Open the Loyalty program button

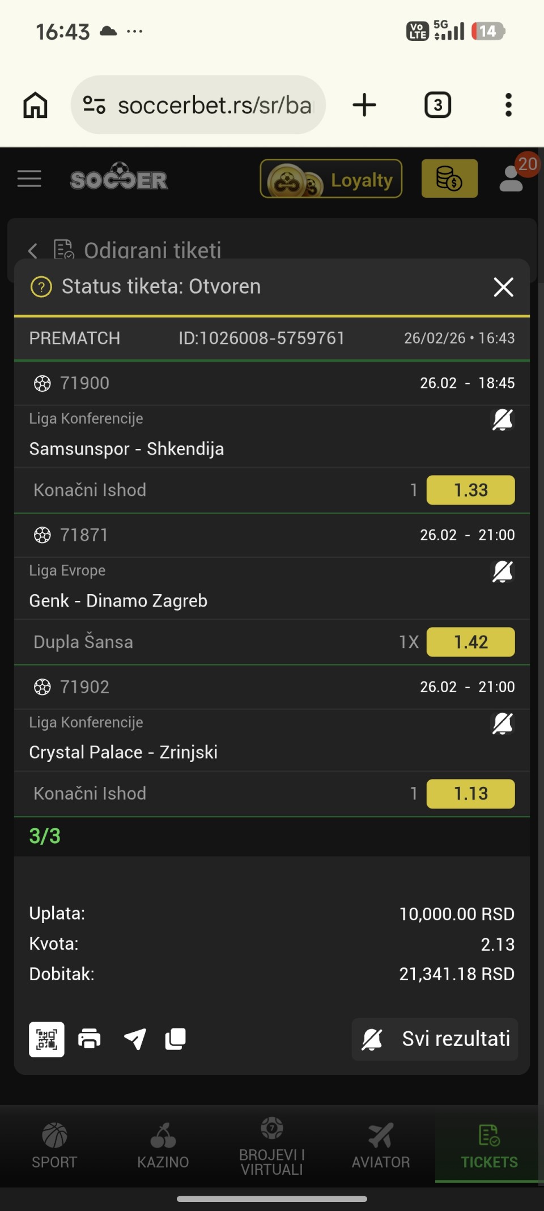tap(331, 179)
